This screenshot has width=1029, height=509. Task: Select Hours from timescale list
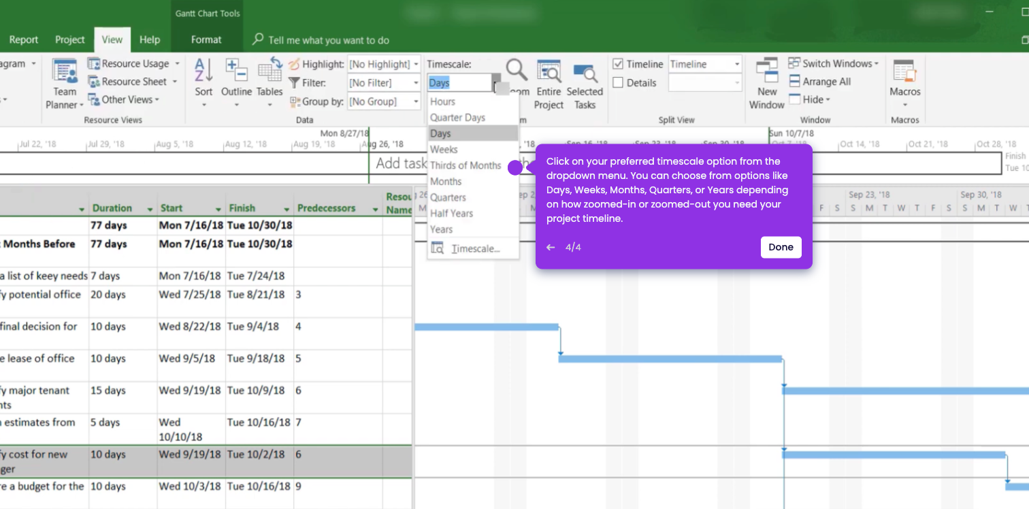(473, 101)
